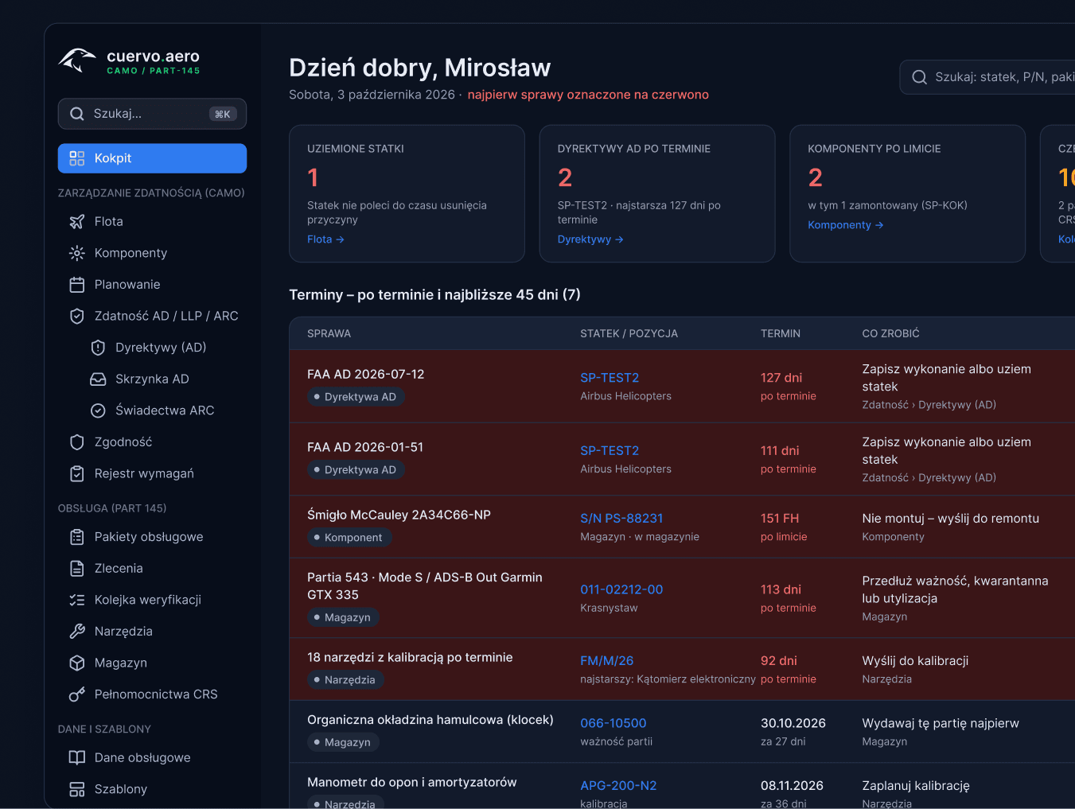
Task: Click the Planowanie calendar icon
Action: point(77,285)
